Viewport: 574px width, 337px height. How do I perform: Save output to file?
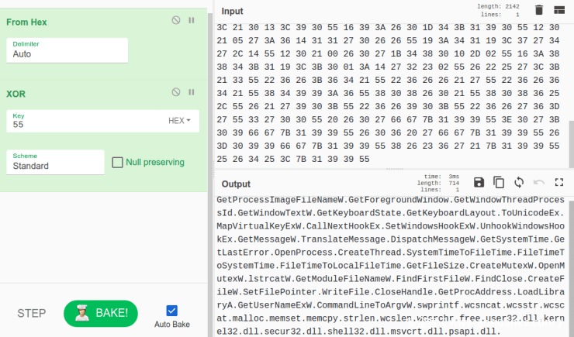pyautogui.click(x=479, y=183)
